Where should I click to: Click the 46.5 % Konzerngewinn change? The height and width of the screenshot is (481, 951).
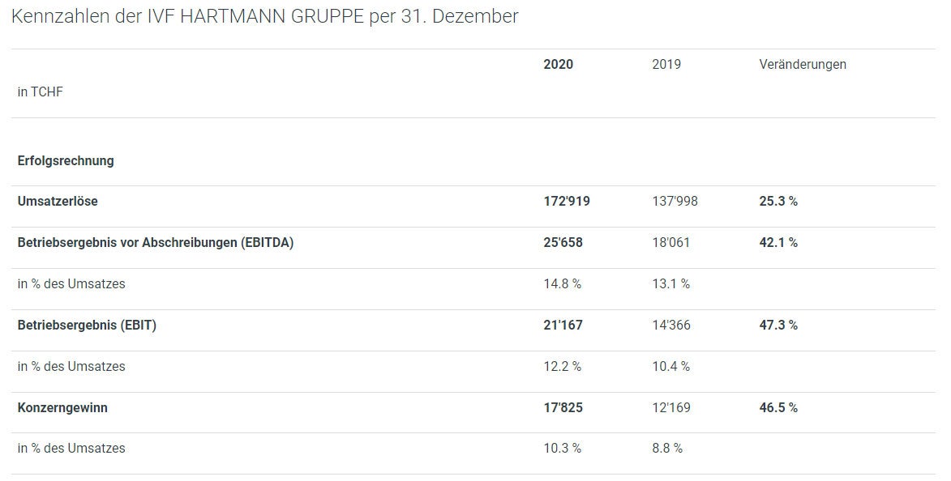click(x=778, y=407)
